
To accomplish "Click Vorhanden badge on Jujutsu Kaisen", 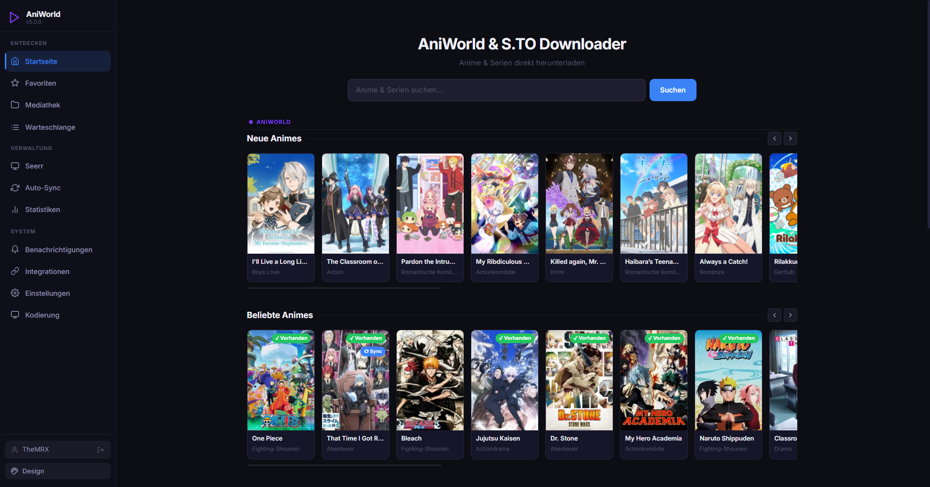I will pyautogui.click(x=515, y=338).
